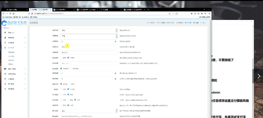Expand the virtual card management chevron
Viewport: 263px width, 118px height.
point(25,69)
